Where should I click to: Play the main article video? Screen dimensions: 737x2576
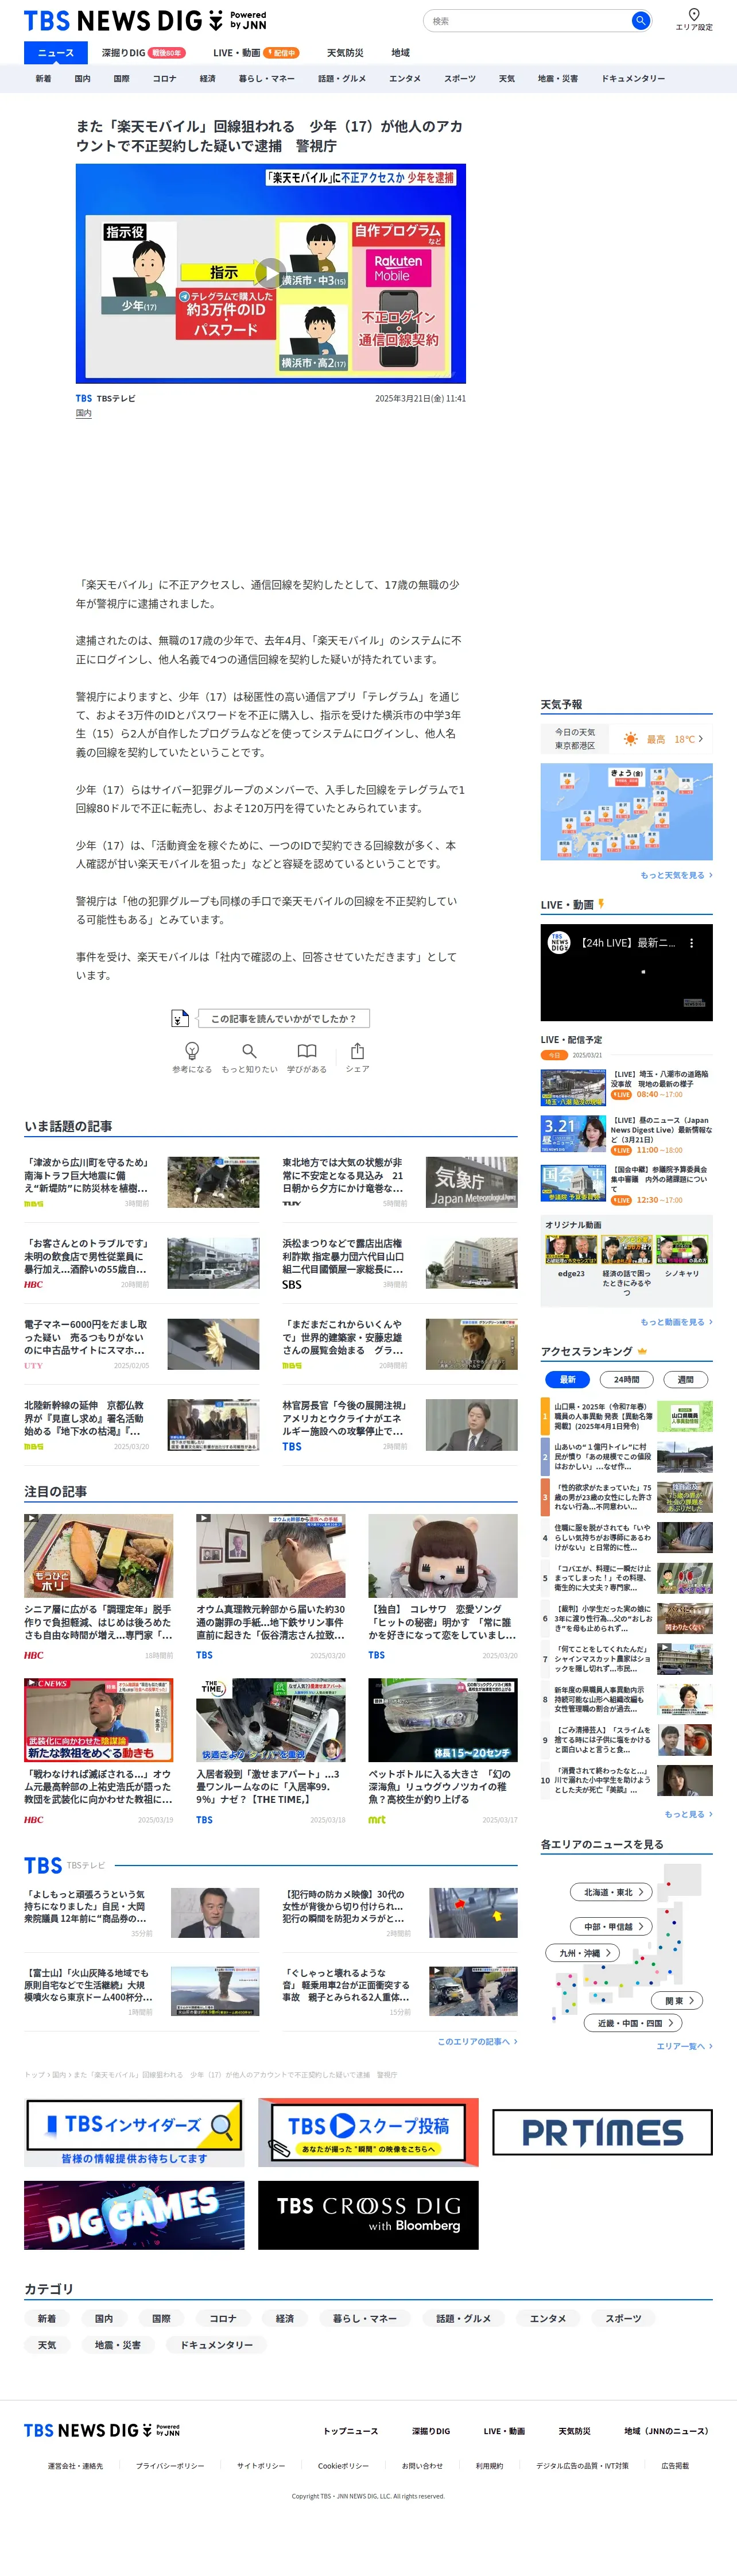[271, 273]
